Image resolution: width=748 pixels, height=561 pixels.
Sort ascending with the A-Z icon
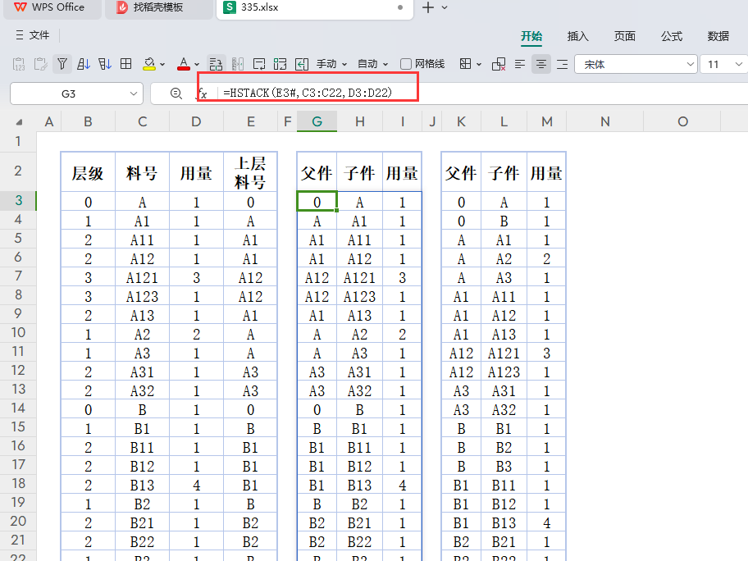(x=84, y=64)
